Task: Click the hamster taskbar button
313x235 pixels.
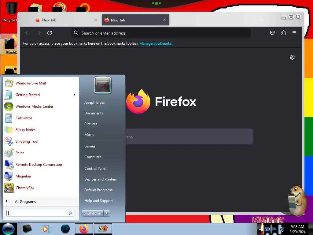Action: [103, 229]
